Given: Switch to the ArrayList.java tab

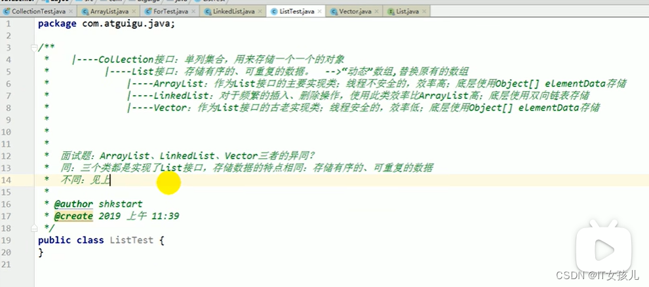Looking at the screenshot, I should (x=109, y=12).
